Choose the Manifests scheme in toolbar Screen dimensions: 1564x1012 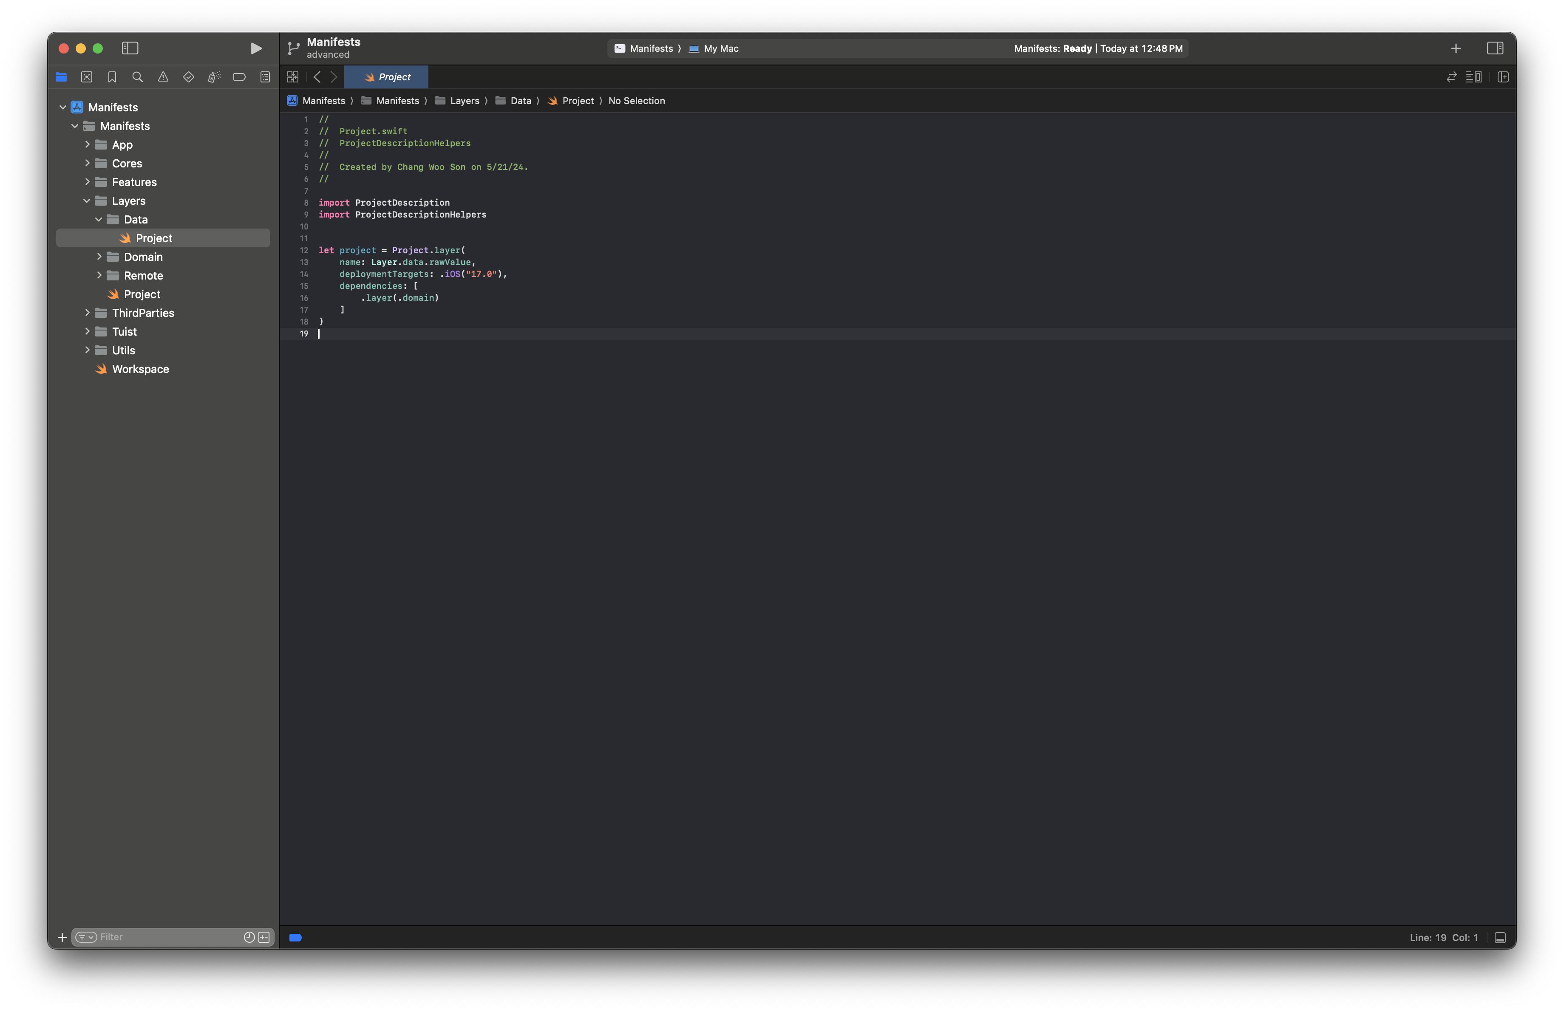point(644,48)
